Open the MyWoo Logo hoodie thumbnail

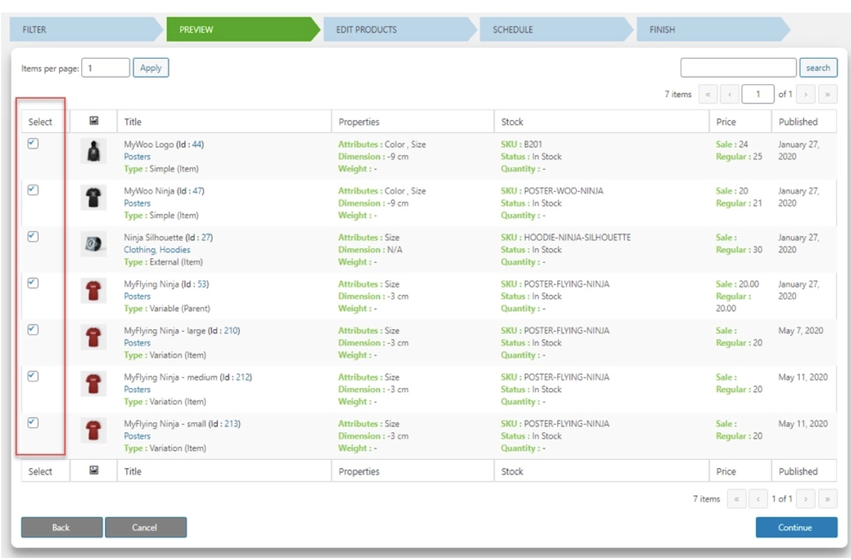pos(94,152)
